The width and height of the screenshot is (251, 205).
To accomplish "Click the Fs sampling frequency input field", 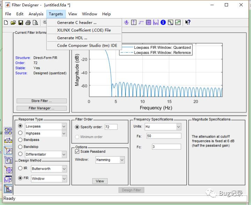I will point(163,136).
